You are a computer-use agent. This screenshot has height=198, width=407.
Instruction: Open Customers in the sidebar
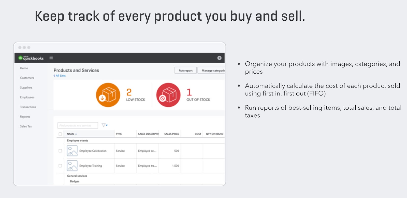[27, 78]
